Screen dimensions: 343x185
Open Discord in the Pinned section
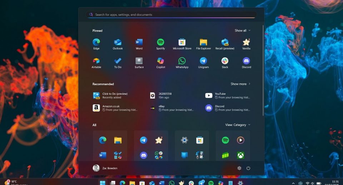click(x=246, y=63)
